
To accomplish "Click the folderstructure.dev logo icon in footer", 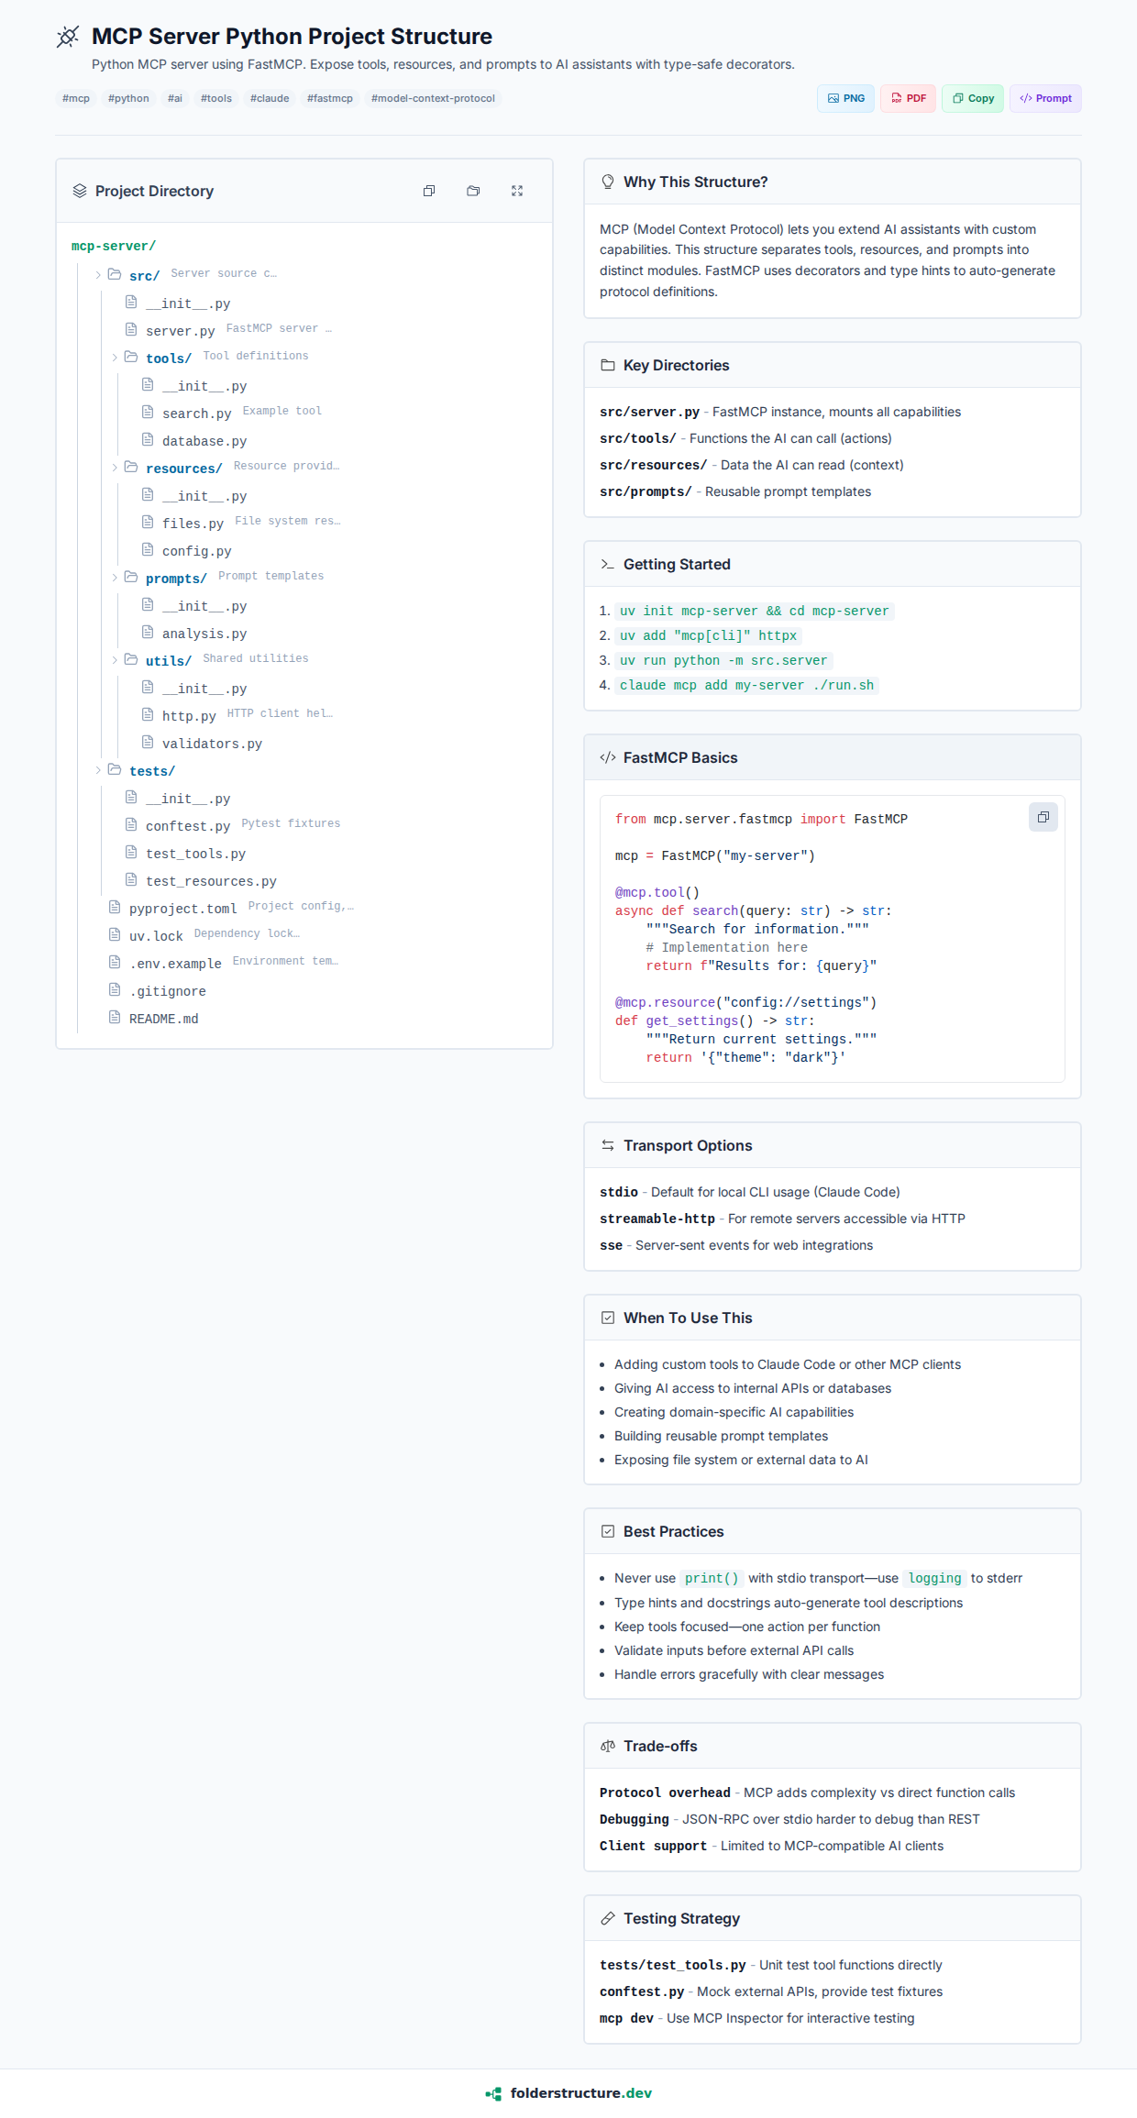I will click(493, 2093).
